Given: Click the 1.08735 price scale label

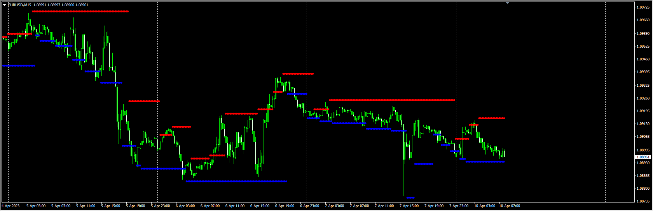Looking at the screenshot, I should point(643,201).
